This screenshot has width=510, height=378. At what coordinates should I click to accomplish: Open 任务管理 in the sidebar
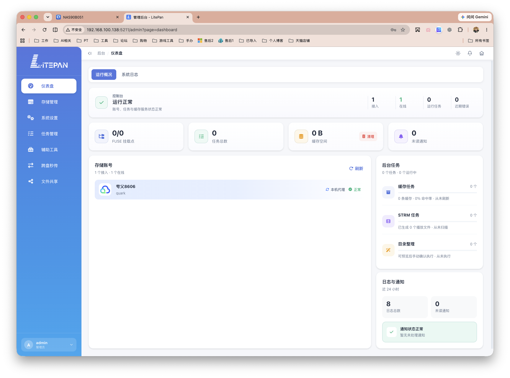[49, 134]
